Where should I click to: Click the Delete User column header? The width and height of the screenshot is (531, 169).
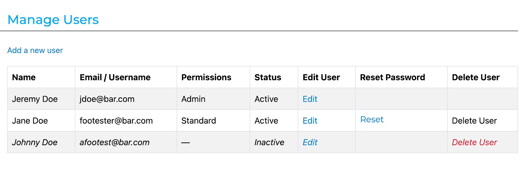point(476,77)
